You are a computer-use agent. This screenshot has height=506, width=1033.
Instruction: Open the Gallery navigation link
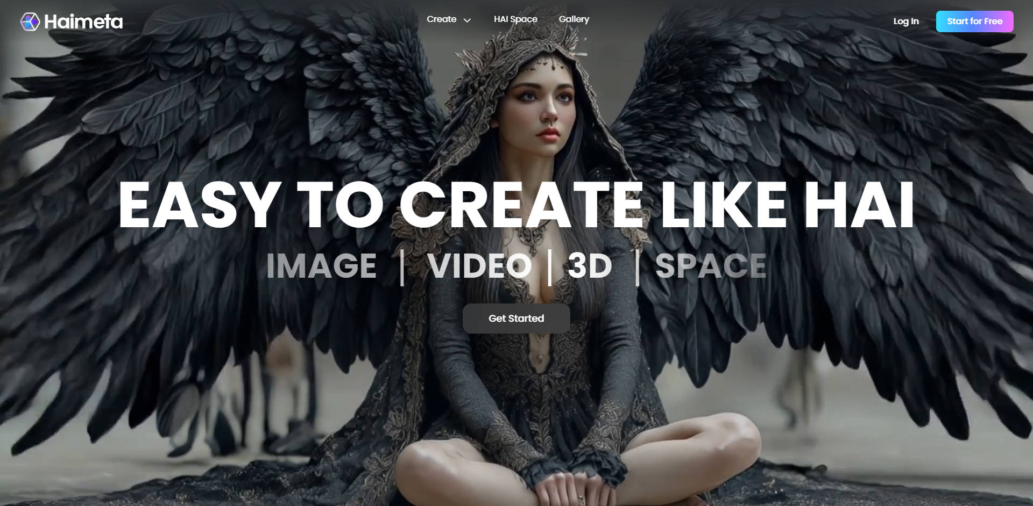[574, 19]
